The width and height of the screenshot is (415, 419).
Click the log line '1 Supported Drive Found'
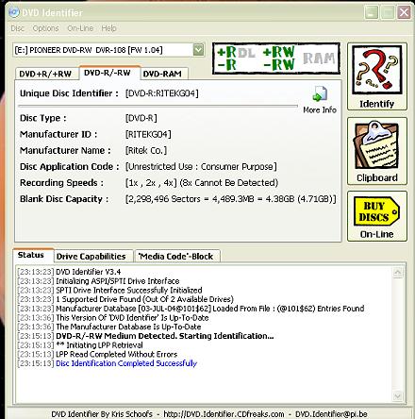(x=144, y=299)
